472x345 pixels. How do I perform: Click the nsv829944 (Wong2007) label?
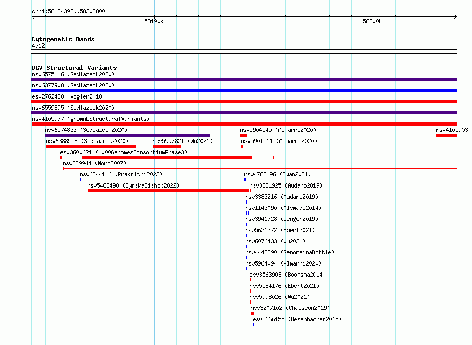[x=94, y=163]
